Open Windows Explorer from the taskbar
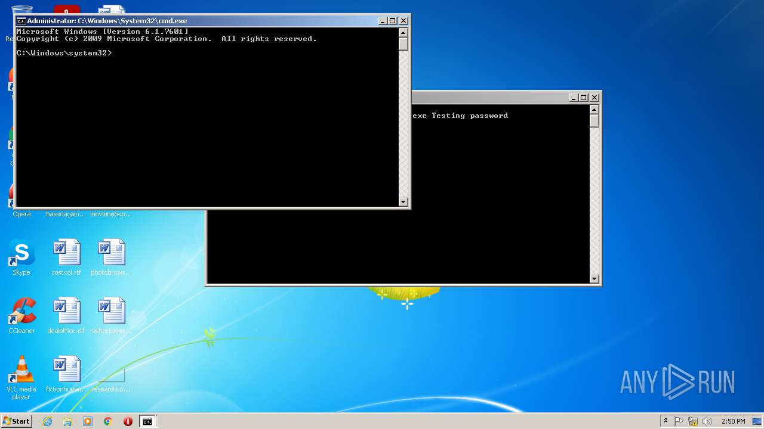 click(x=67, y=421)
